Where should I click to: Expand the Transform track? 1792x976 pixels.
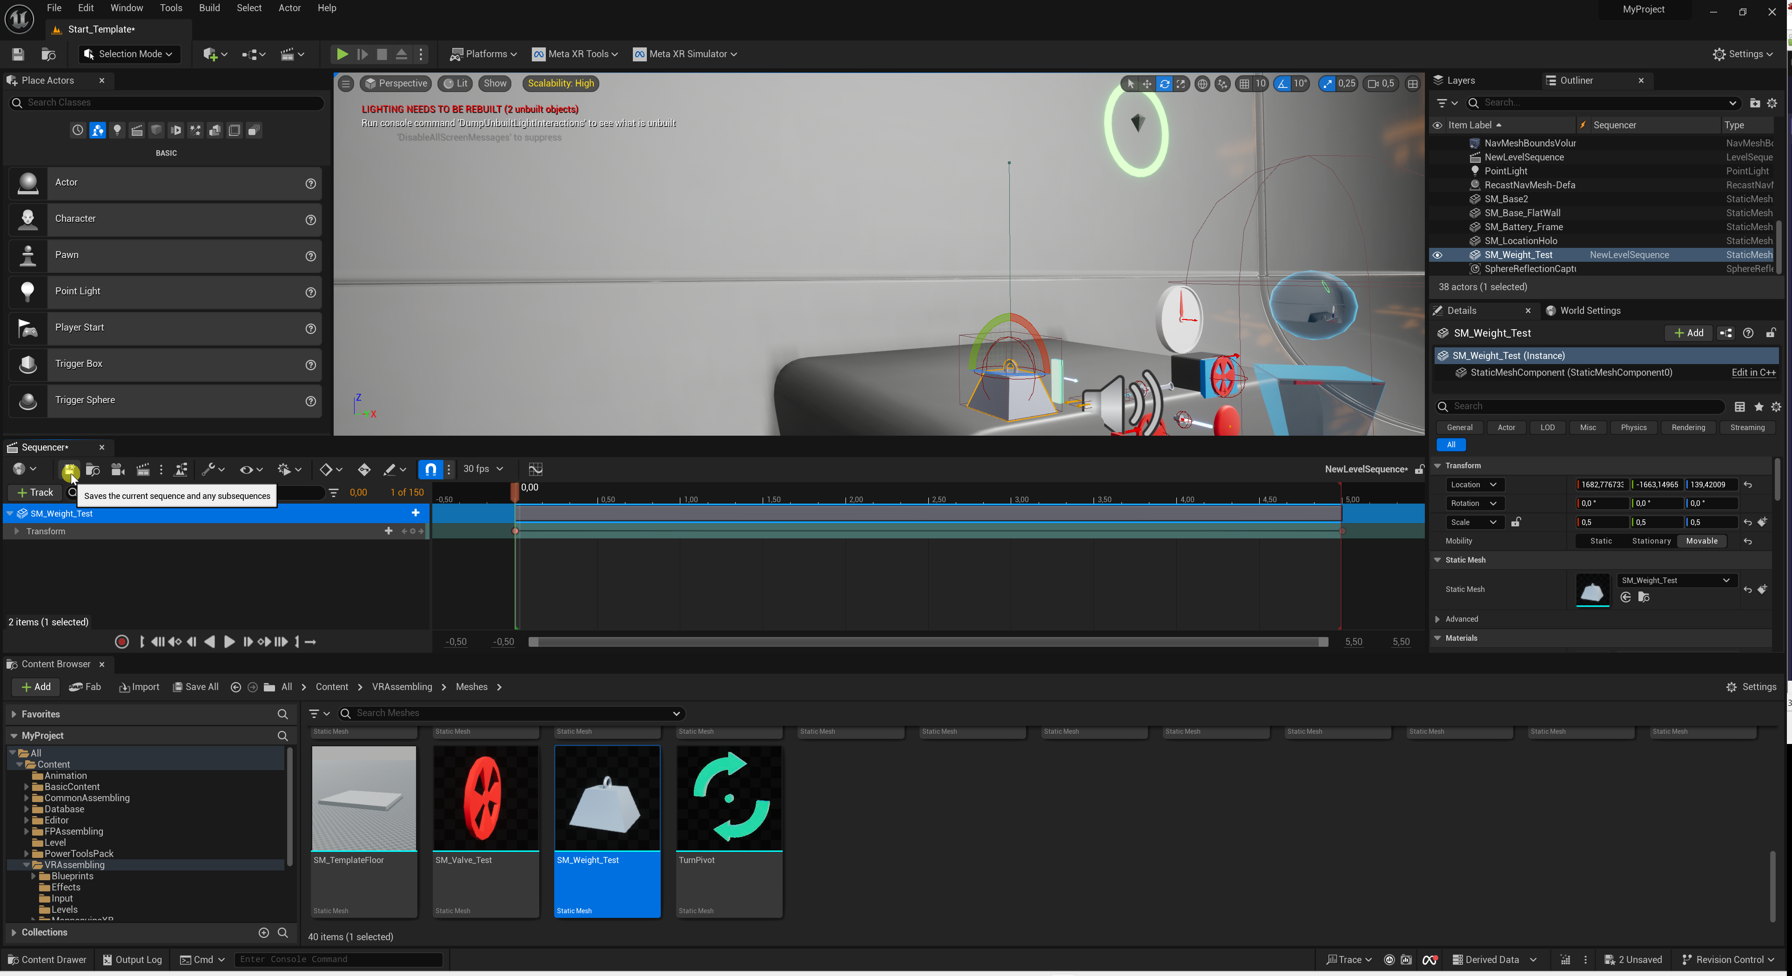(17, 531)
